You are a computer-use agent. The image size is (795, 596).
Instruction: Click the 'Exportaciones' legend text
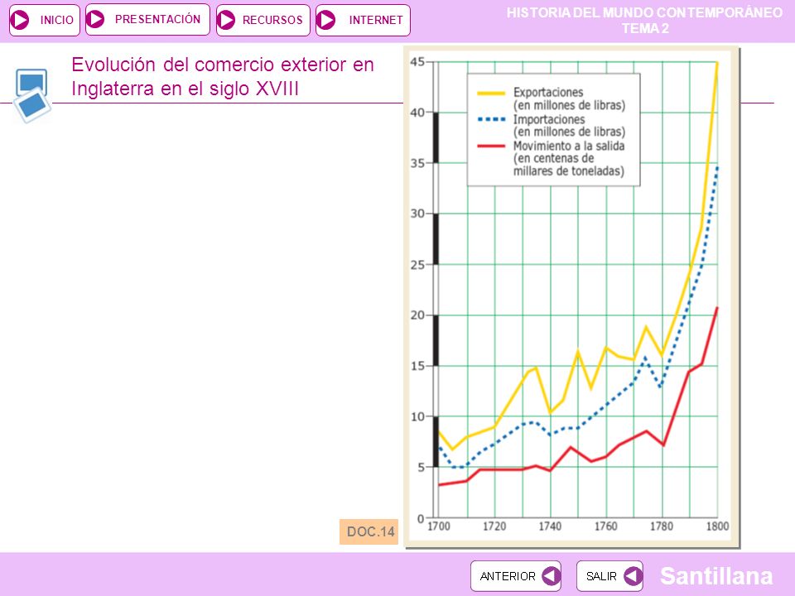(548, 92)
